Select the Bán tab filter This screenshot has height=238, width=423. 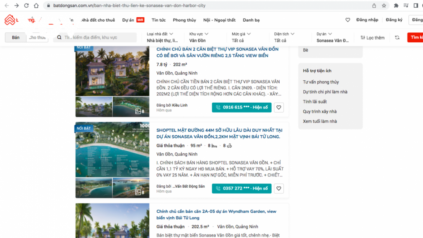pyautogui.click(x=15, y=37)
